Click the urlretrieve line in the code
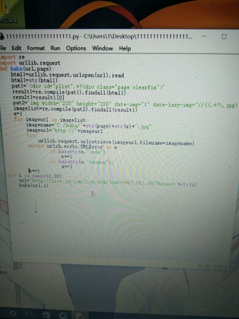 [116, 142]
